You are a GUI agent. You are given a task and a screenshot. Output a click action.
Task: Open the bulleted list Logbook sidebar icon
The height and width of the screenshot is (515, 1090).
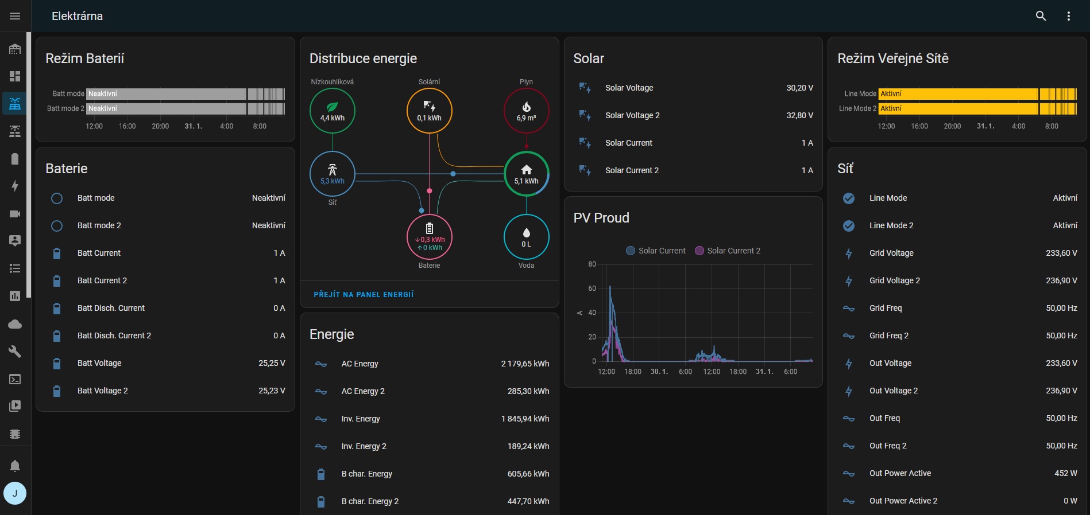pos(15,268)
